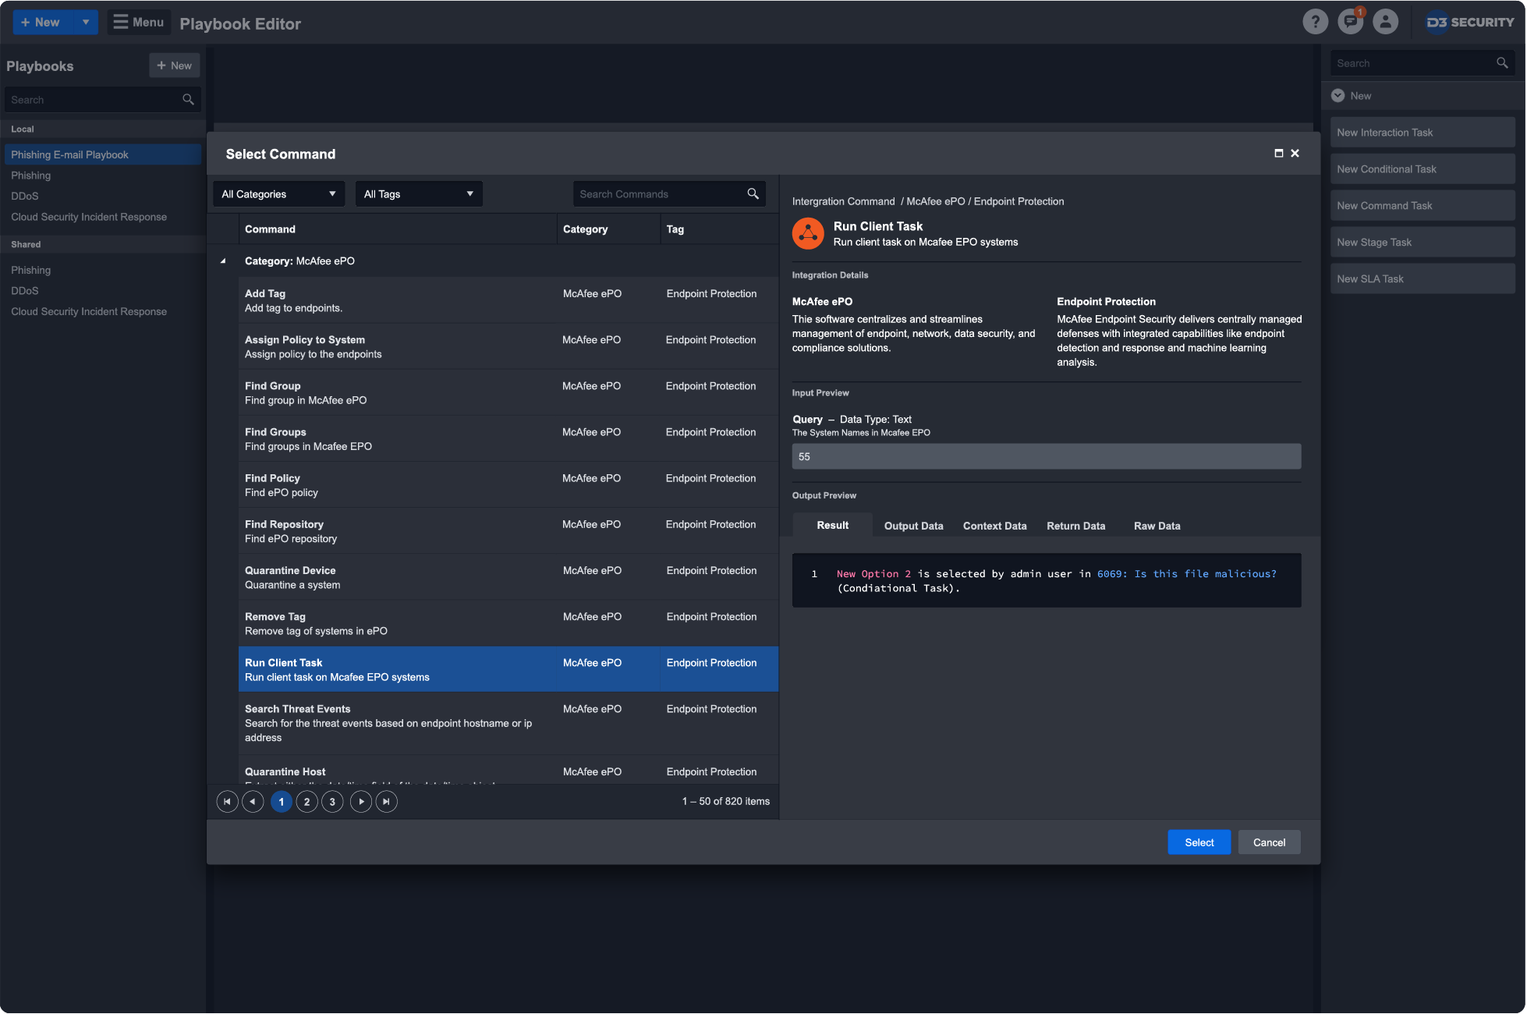
Task: Click the New button in Playbooks panel
Action: [174, 66]
